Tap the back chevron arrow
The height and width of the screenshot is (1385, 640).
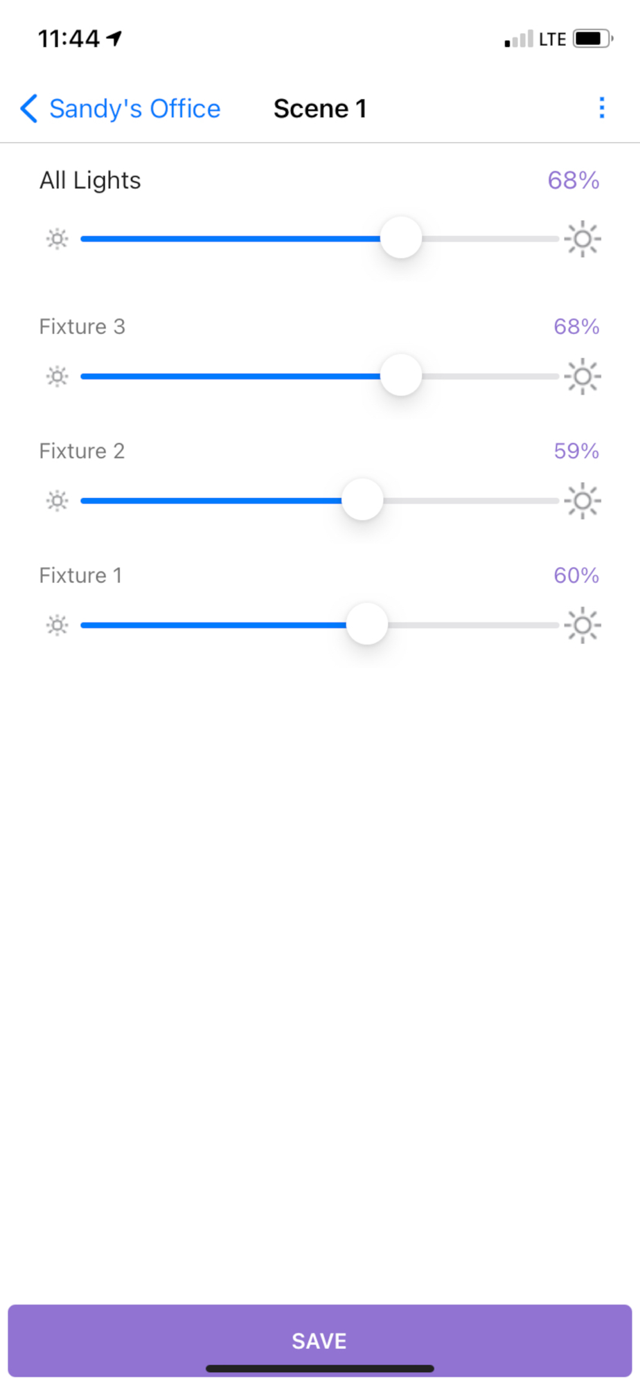click(x=29, y=109)
